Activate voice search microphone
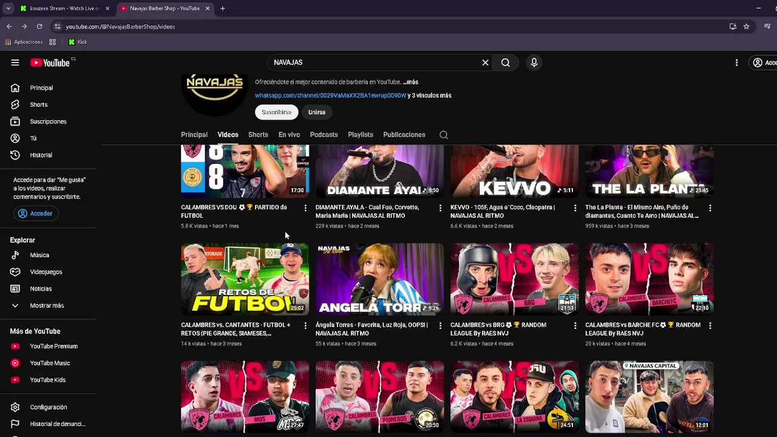777x437 pixels. point(534,63)
